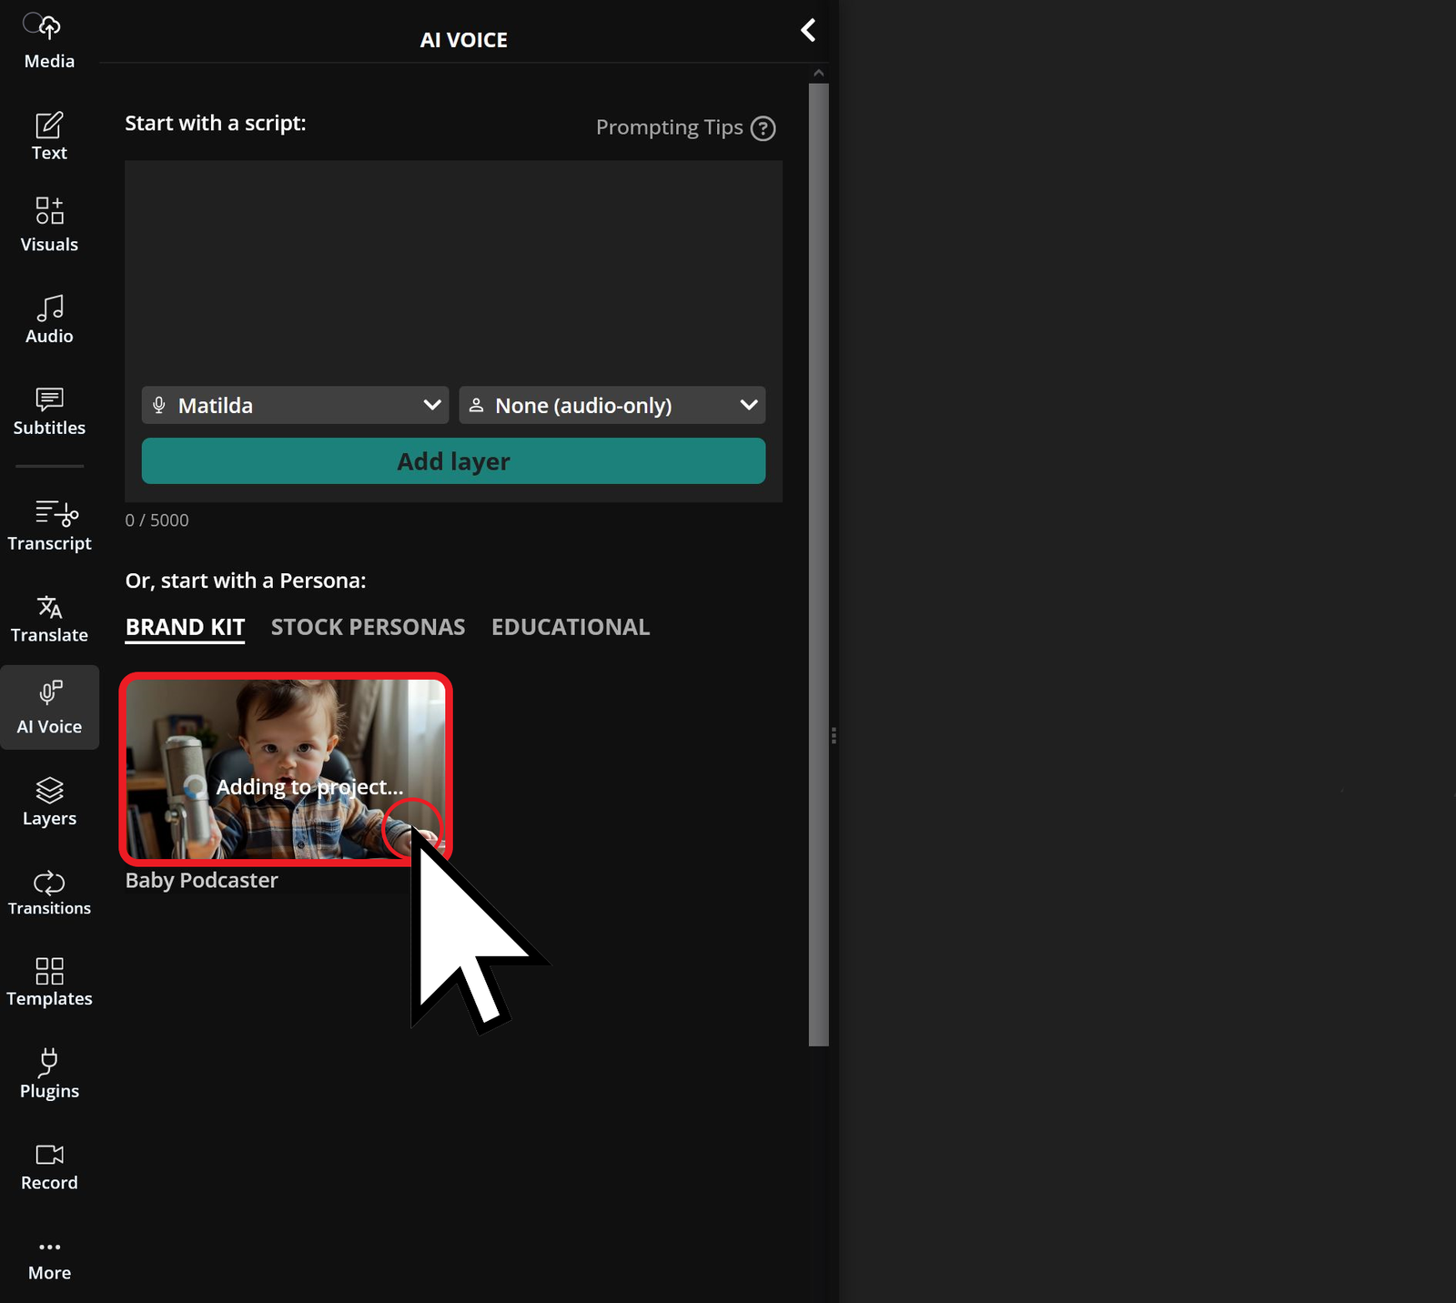Screen dimensions: 1456x1303
Task: Open the Subtitles panel
Action: pyautogui.click(x=49, y=409)
